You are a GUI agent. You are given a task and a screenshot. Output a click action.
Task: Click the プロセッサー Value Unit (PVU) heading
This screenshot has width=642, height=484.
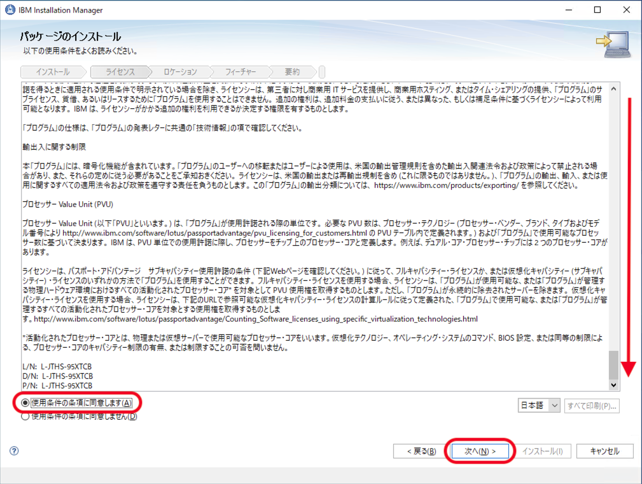67,204
